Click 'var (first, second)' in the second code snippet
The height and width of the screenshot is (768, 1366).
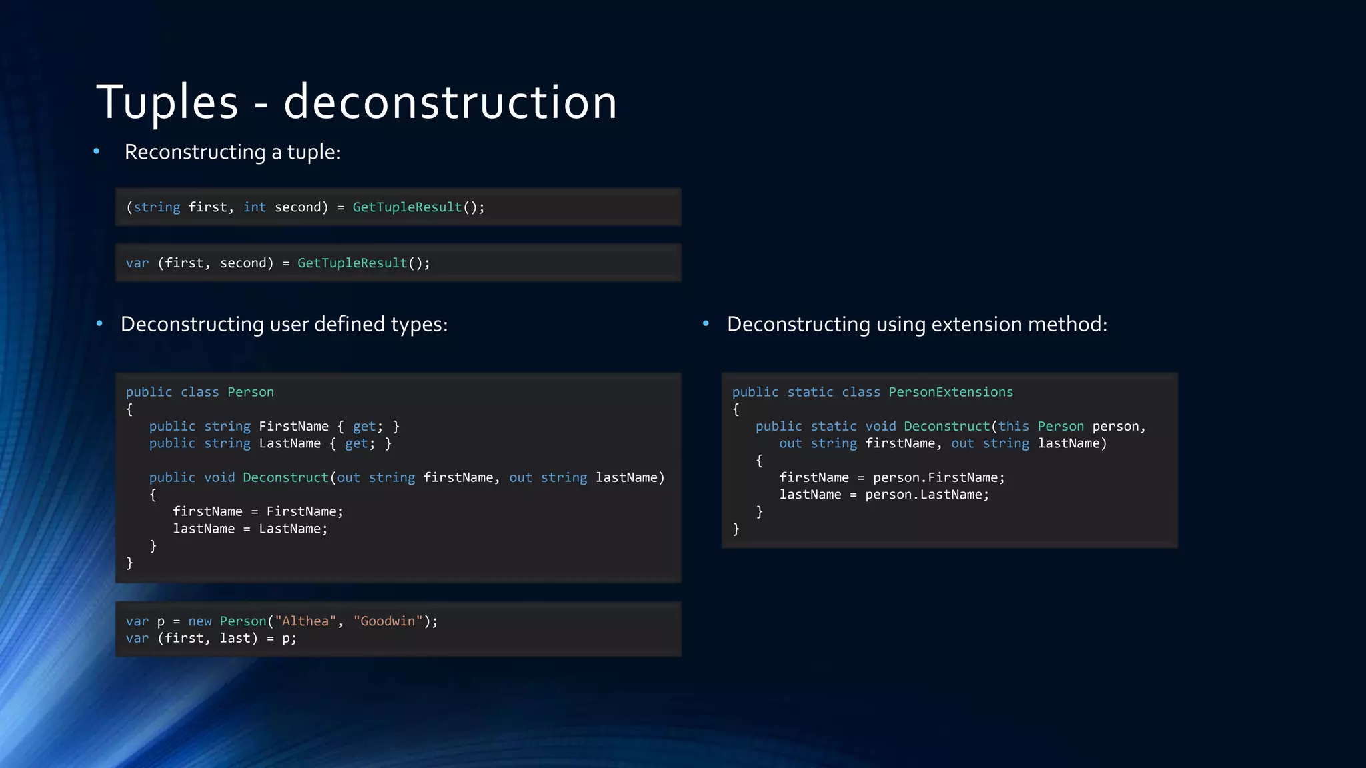tap(199, 263)
